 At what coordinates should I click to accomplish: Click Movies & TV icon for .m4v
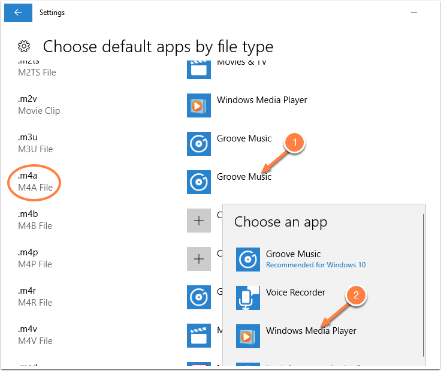click(x=199, y=336)
